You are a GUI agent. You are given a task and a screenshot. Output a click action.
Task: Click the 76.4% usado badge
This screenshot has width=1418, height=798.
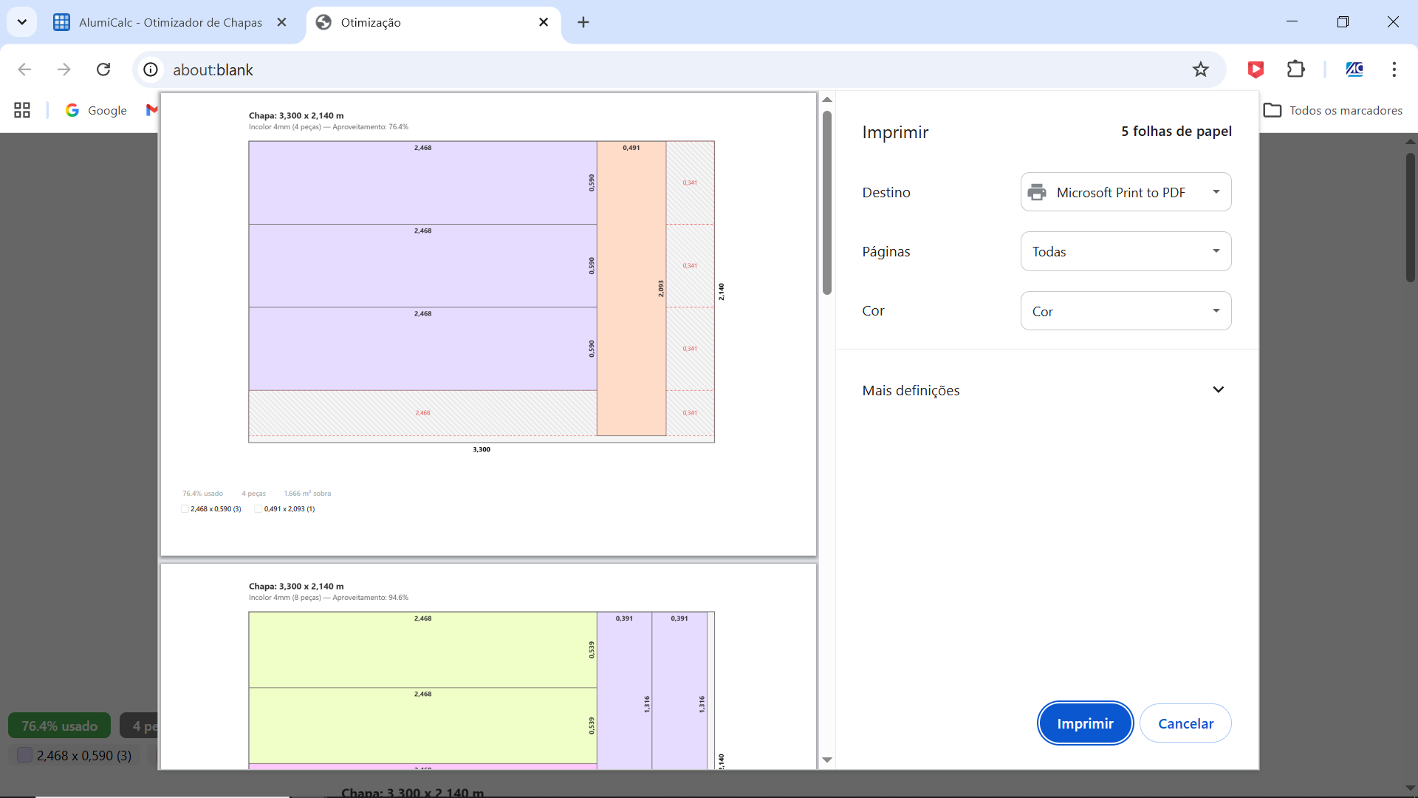click(x=59, y=726)
